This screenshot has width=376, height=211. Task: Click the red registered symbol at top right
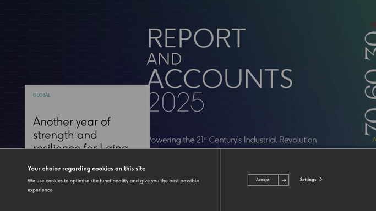[374, 24]
